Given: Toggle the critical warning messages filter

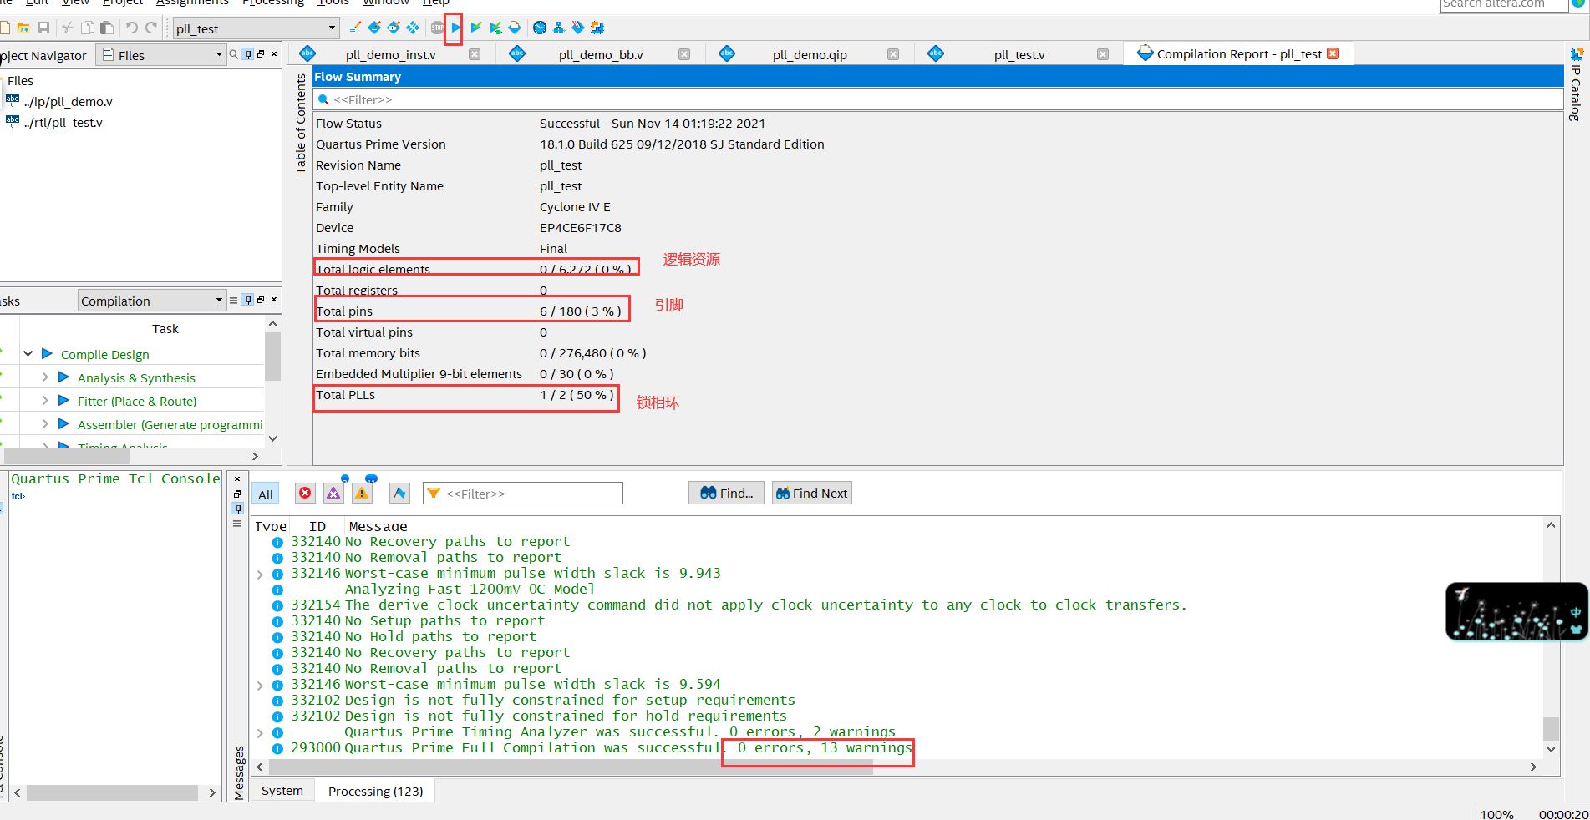Looking at the screenshot, I should tap(333, 493).
